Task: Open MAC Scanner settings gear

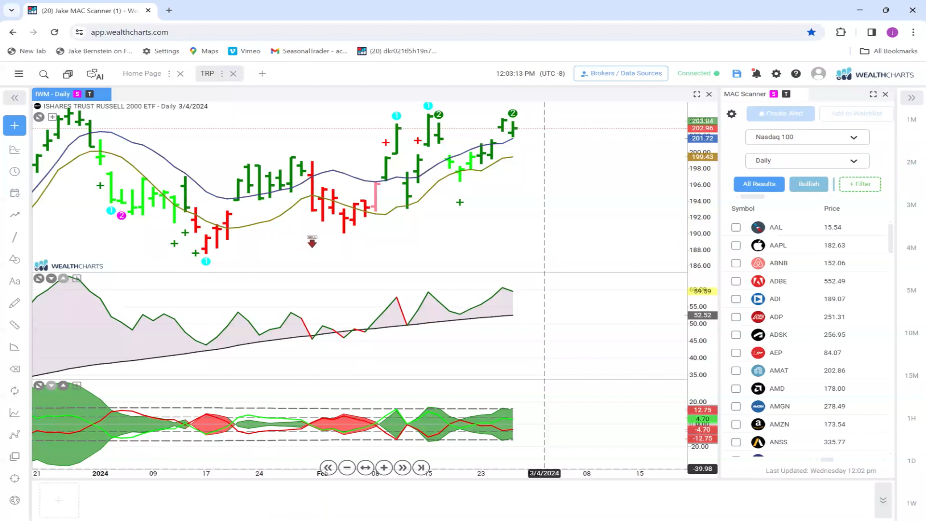Action: (x=732, y=114)
